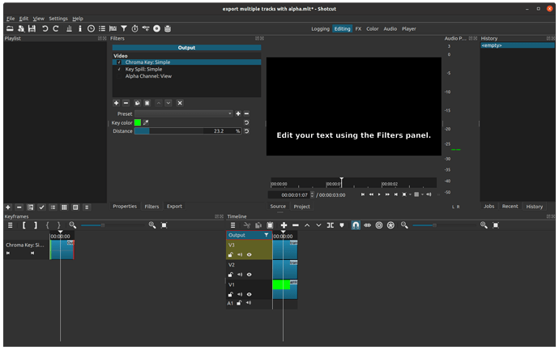The image size is (559, 350).
Task: Open the Peak Meter panel icon
Action: tap(69, 28)
